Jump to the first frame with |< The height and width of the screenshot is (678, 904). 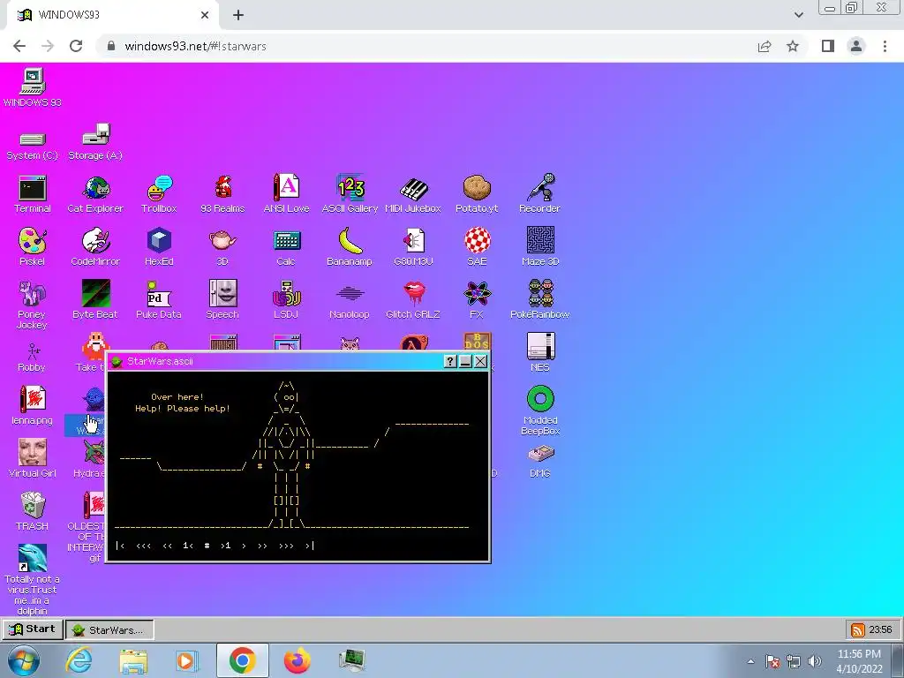(x=120, y=546)
